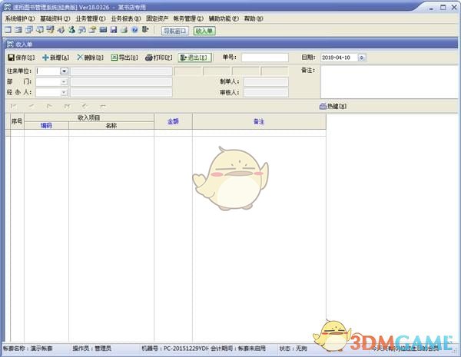Open the 固定资产 menu
Screen dimensions: 461x357
(158, 18)
